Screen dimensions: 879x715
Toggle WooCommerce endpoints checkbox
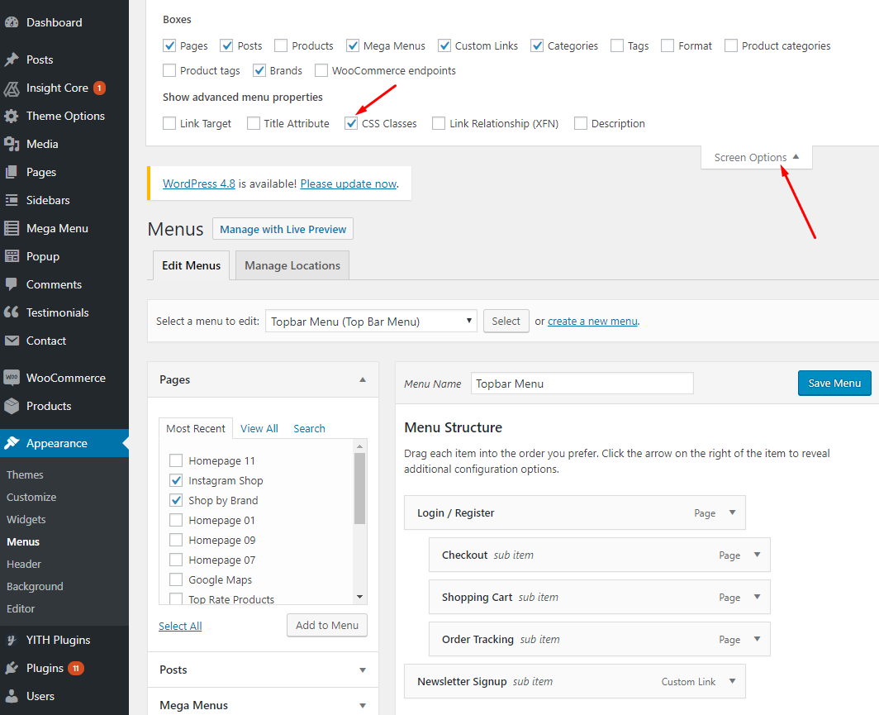pos(321,70)
